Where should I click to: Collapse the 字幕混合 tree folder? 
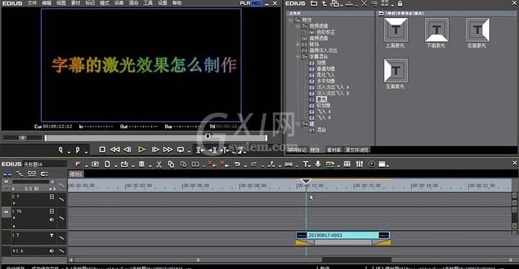298,57
